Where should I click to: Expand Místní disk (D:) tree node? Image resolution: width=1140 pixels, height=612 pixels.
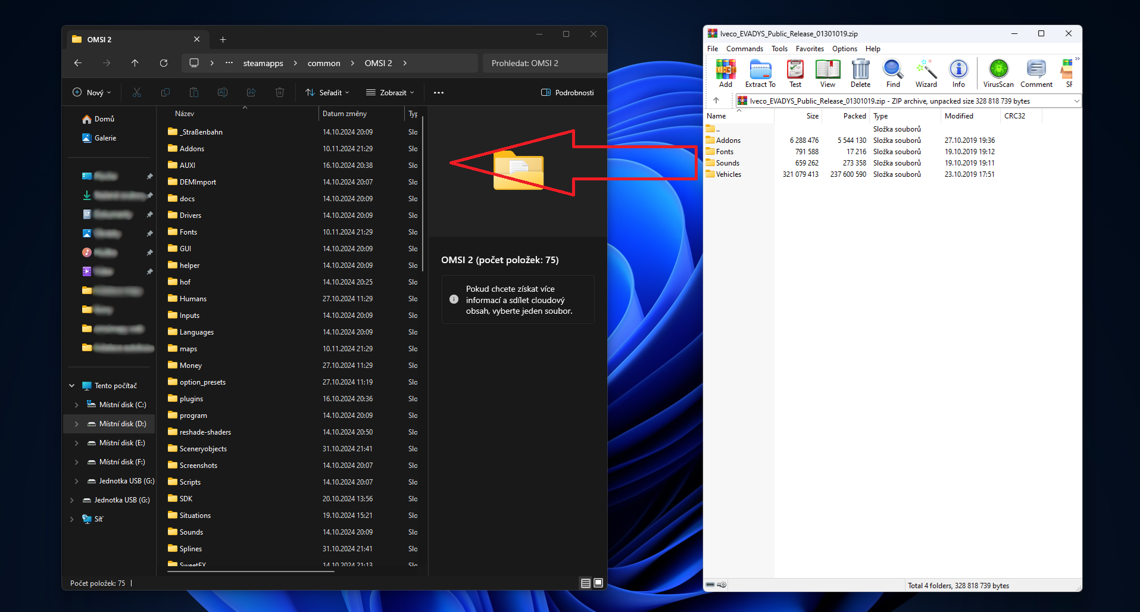pos(76,424)
